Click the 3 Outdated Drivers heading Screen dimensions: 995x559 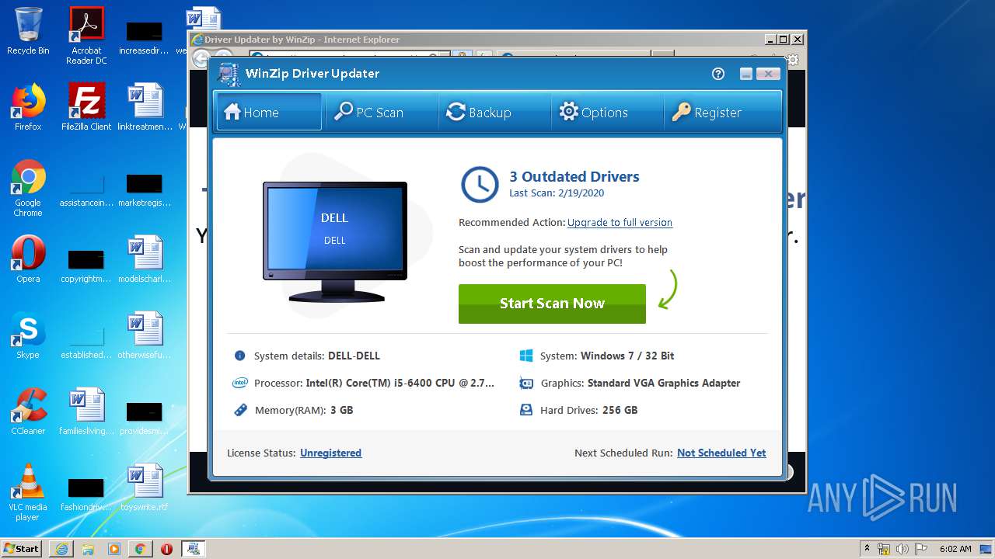coord(574,177)
